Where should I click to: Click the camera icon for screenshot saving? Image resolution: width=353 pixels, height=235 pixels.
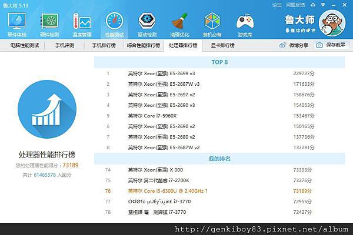[x=319, y=45]
